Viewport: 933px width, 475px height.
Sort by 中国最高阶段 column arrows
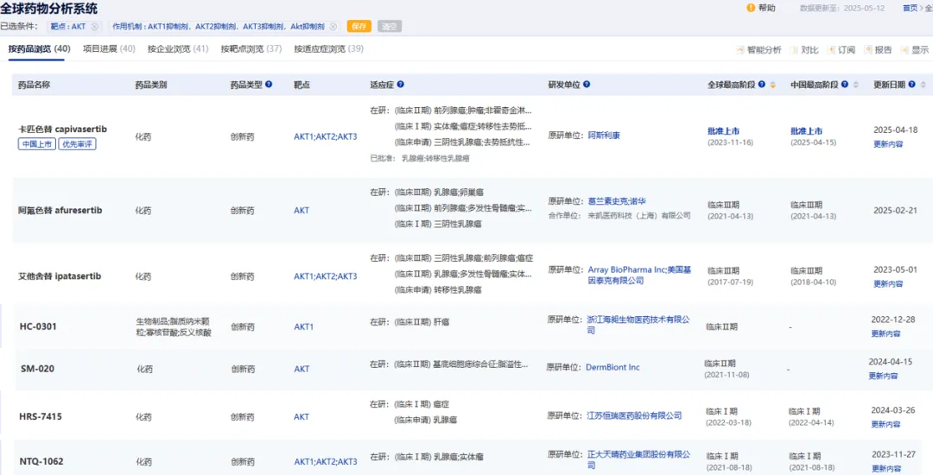coord(857,85)
